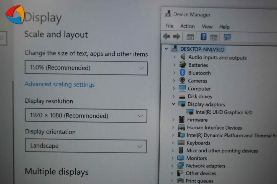Expand the Keyboards node

[173, 143]
